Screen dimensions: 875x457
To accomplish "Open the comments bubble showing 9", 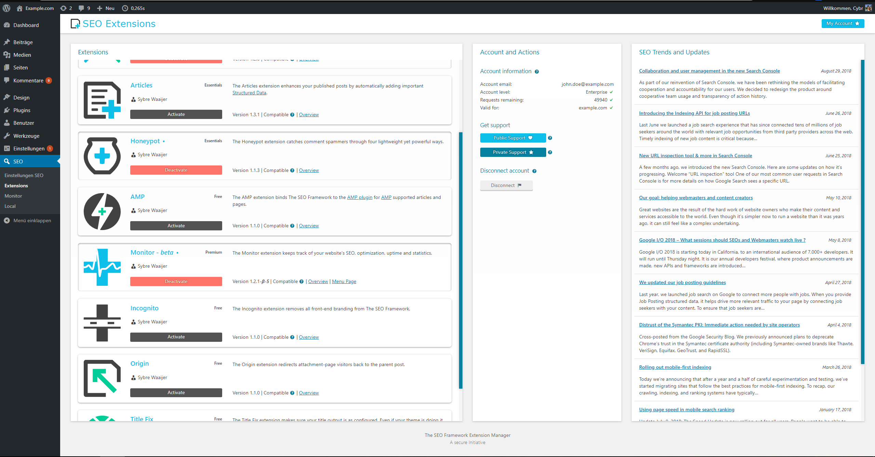I will [84, 8].
